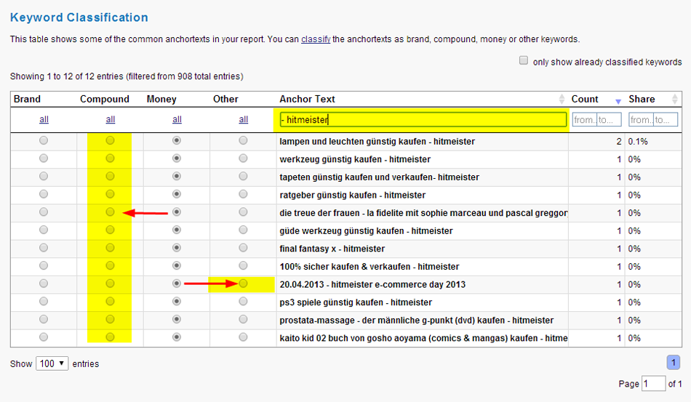The width and height of the screenshot is (691, 402).
Task: Set all keywords to Compound
Action: tap(110, 119)
